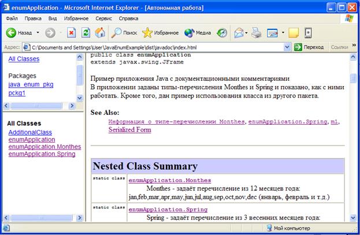The width and height of the screenshot is (360, 235).
Task: Open the Файл menu
Action: pyautogui.click(x=12, y=18)
